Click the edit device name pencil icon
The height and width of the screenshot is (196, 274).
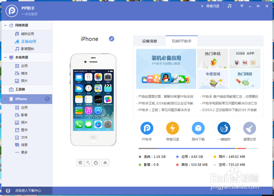pyautogui.click(x=112, y=39)
